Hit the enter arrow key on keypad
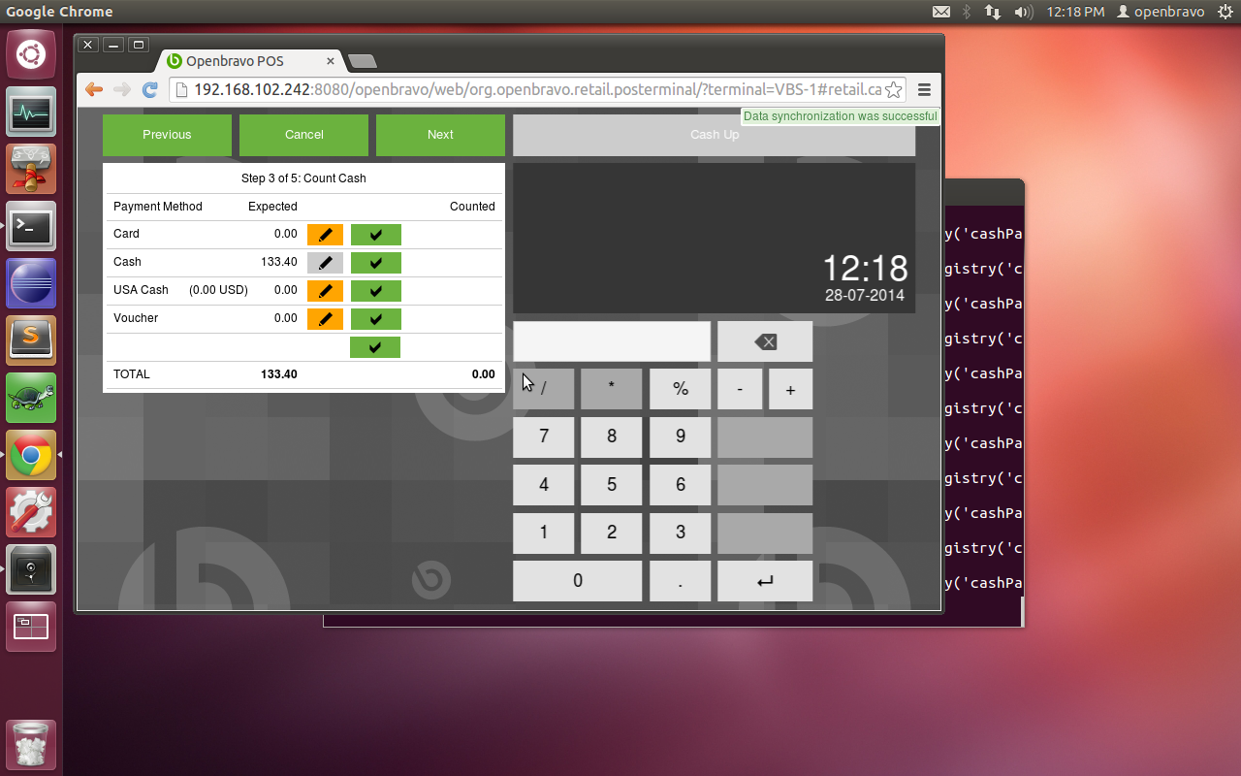The height and width of the screenshot is (776, 1241). pos(765,581)
